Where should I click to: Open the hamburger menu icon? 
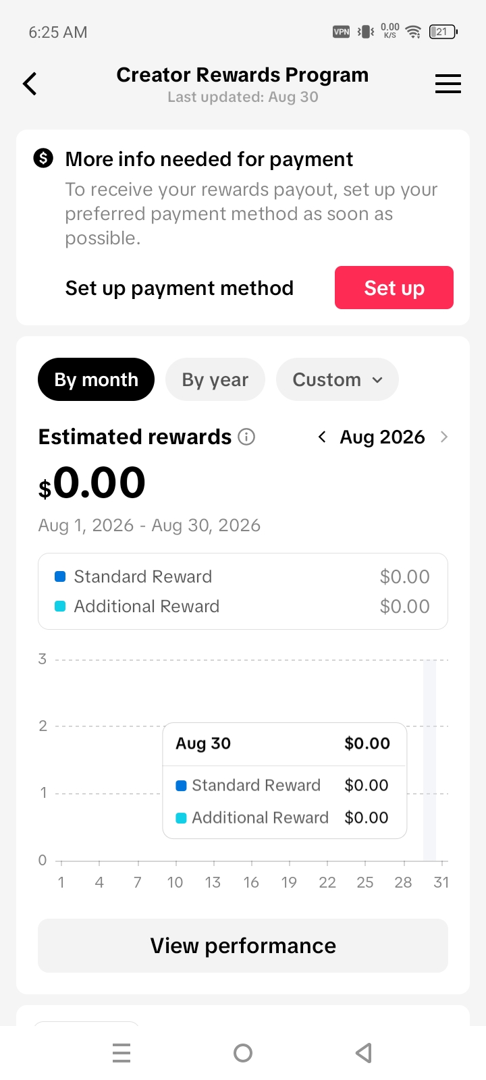click(448, 84)
